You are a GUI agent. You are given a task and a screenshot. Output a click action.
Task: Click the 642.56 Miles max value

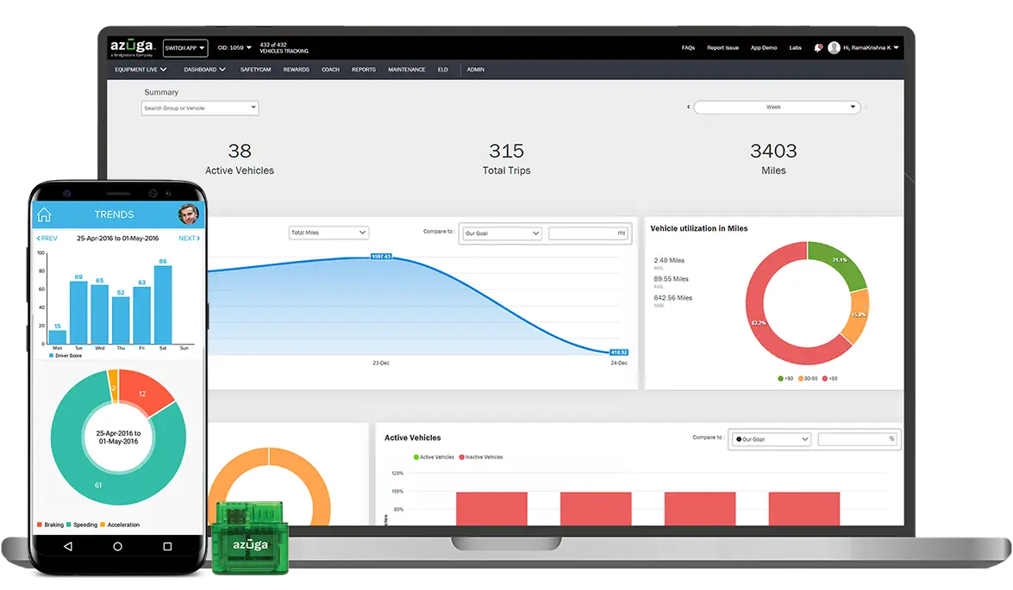tap(673, 297)
